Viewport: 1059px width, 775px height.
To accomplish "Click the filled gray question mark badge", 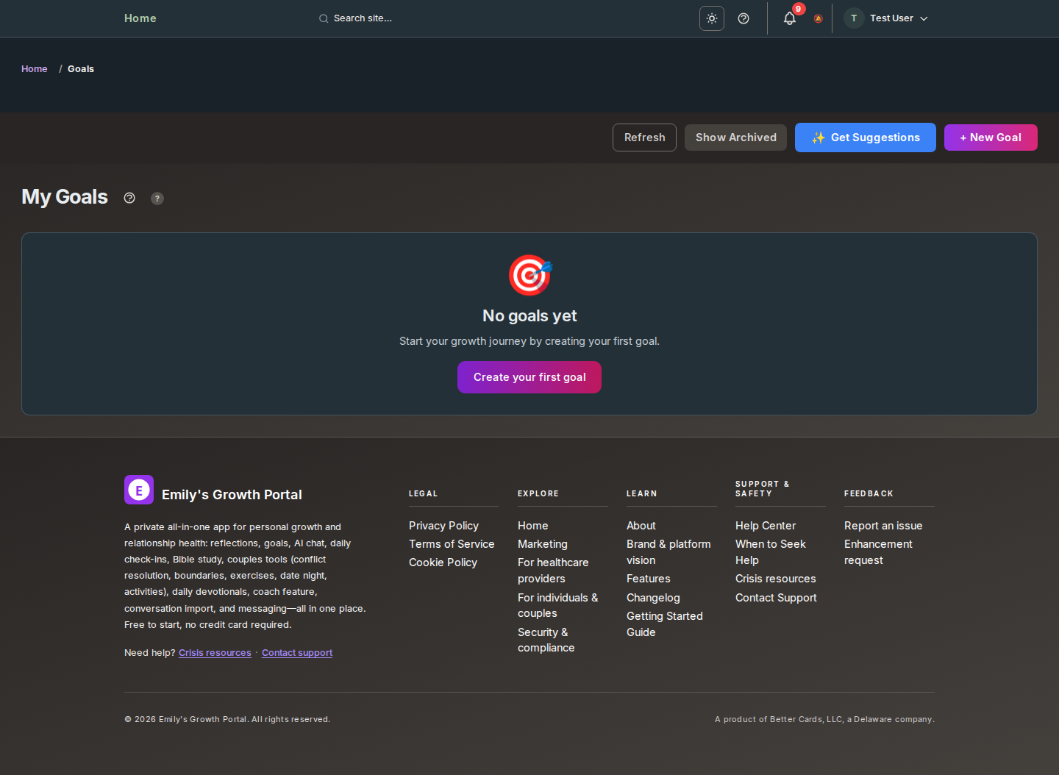I will [x=157, y=199].
